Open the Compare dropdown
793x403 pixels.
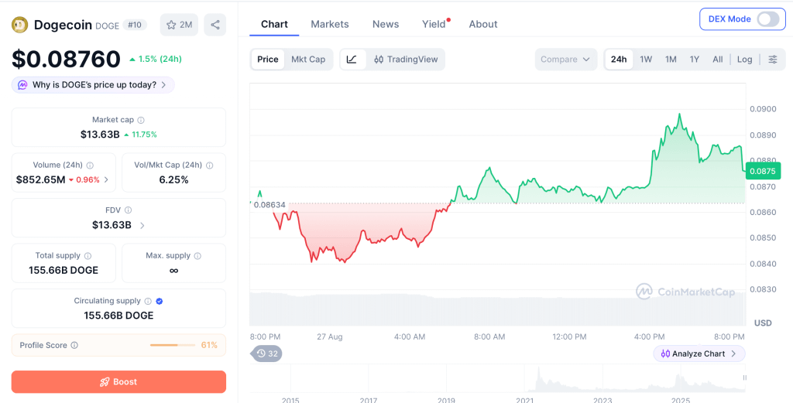coord(565,60)
